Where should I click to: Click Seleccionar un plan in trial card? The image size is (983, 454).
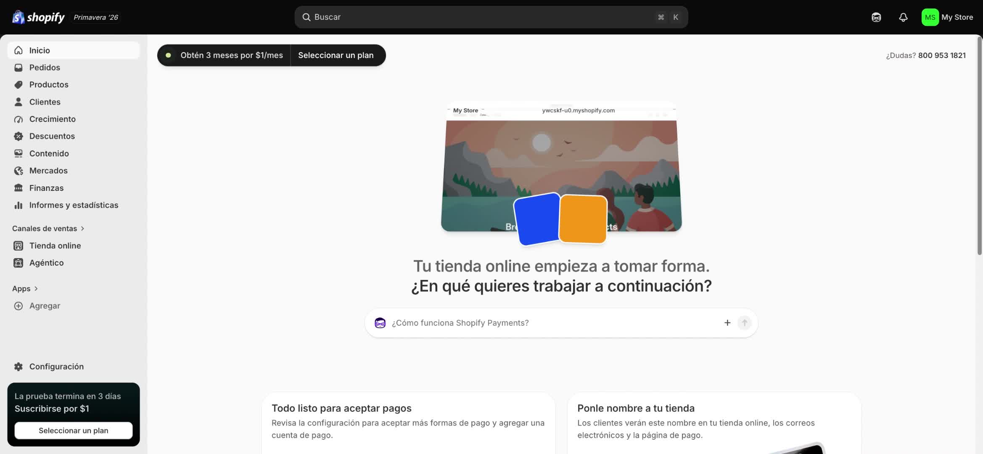[x=74, y=430]
